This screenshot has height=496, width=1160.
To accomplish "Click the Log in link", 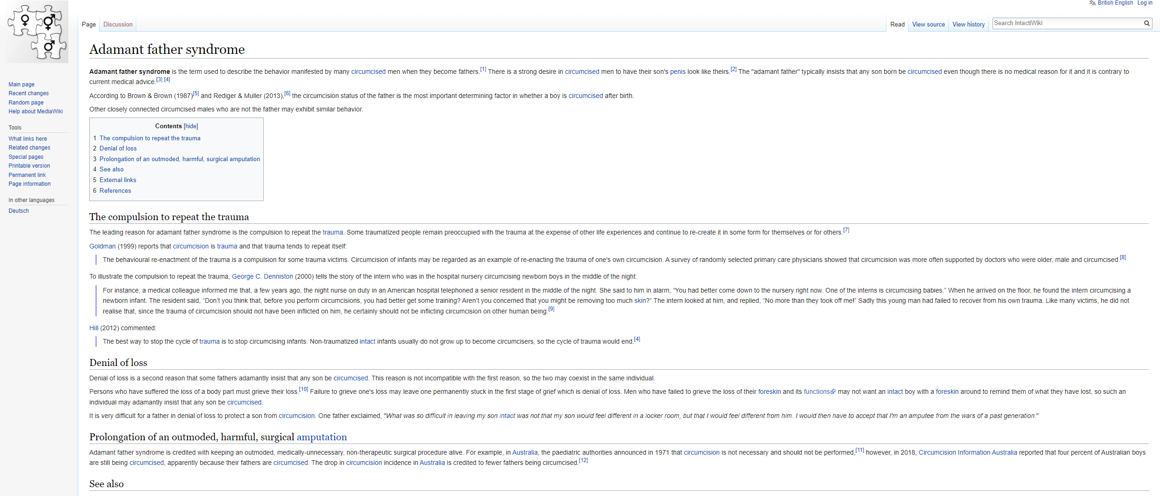I will coord(1145,3).
